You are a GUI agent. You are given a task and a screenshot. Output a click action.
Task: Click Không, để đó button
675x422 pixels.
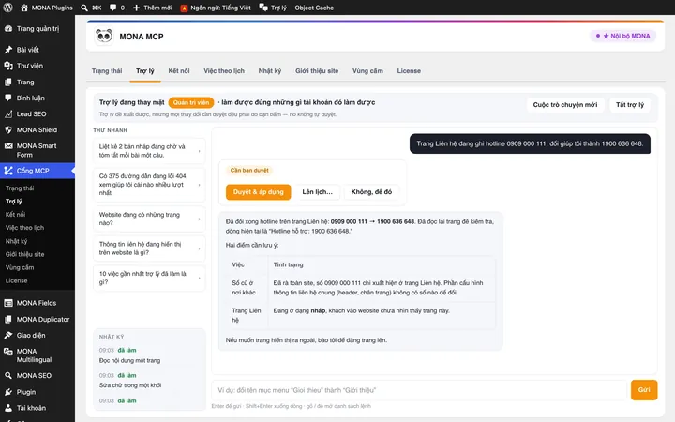371,192
